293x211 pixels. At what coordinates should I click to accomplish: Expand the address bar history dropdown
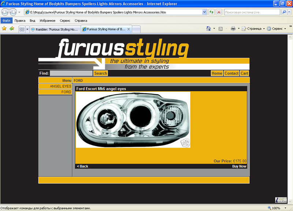pos(204,12)
